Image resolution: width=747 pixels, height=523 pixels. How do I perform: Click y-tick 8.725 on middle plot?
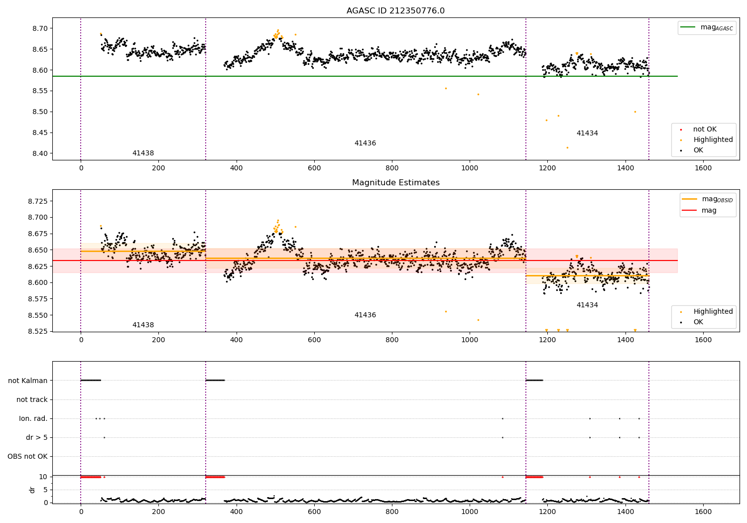coord(38,201)
